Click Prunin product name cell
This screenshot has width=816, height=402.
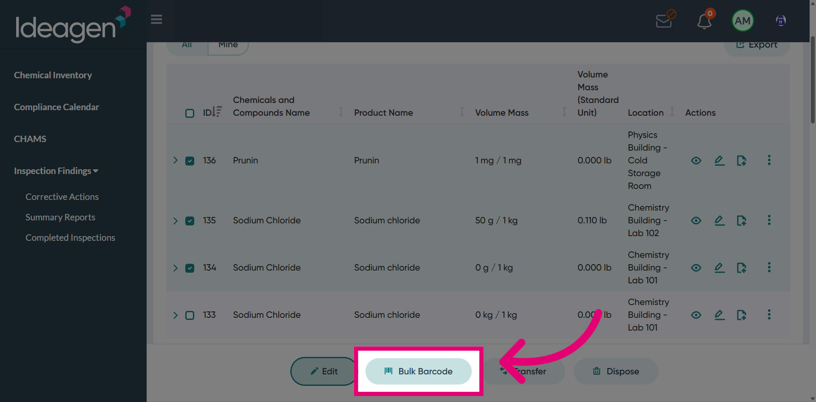(x=366, y=160)
